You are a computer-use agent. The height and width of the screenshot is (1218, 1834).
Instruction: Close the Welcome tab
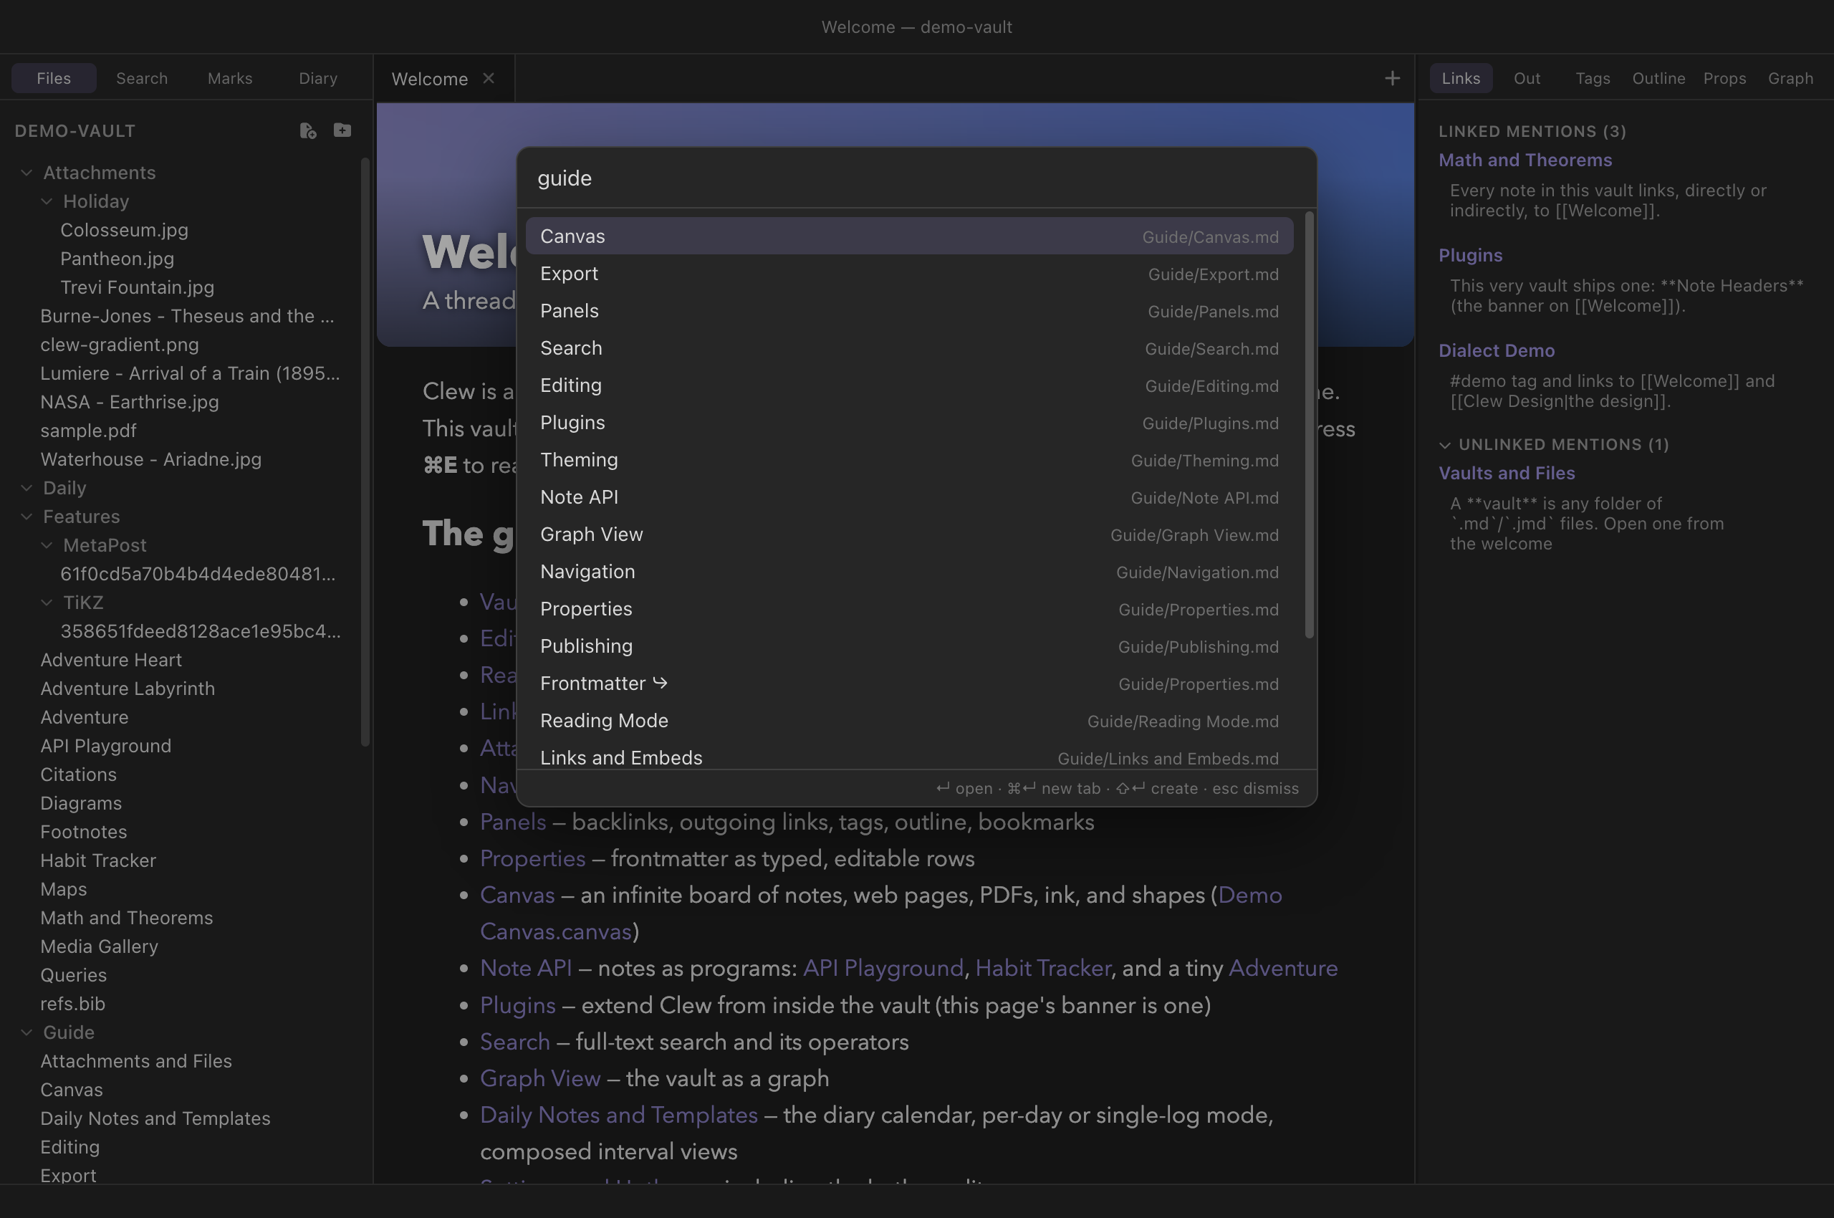(x=488, y=77)
